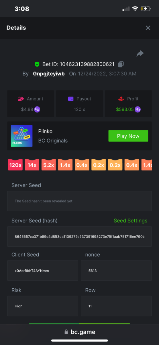This screenshot has height=345, width=159.
Task: Close the Details panel with X
Action: coord(148,28)
